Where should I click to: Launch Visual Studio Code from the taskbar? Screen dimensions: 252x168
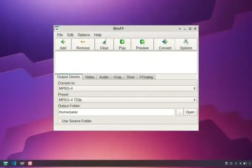click(x=14, y=163)
